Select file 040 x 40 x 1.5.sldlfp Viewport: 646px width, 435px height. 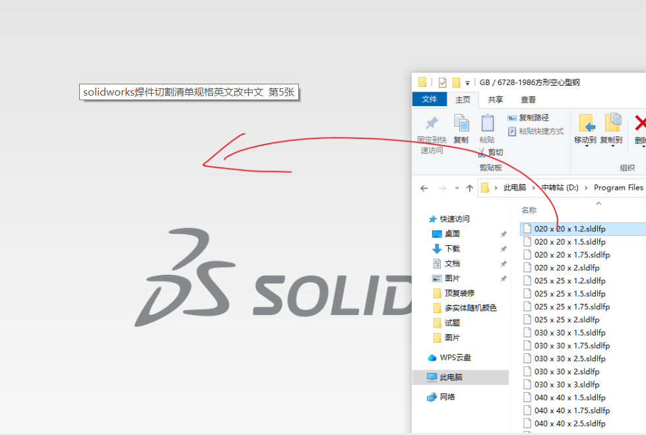pos(569,397)
